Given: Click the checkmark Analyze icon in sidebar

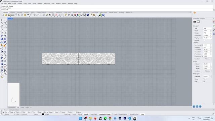Looking at the screenshot, I should (x=2, y=74).
